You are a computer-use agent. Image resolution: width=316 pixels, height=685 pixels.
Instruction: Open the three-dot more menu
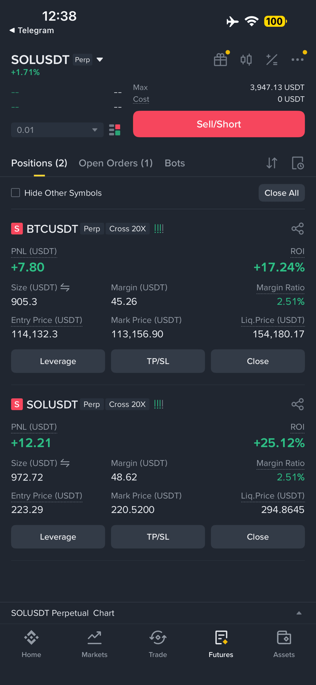[x=298, y=60]
